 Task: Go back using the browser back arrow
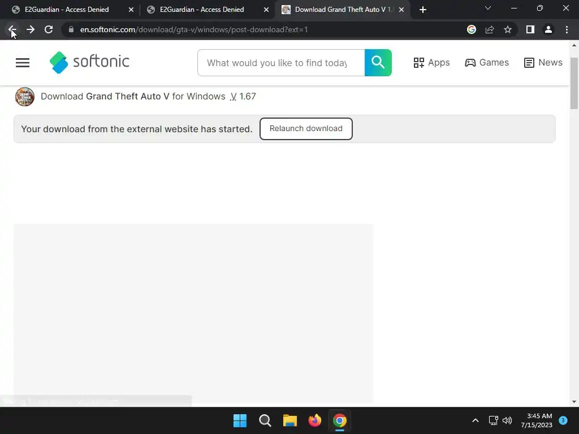pyautogui.click(x=12, y=29)
